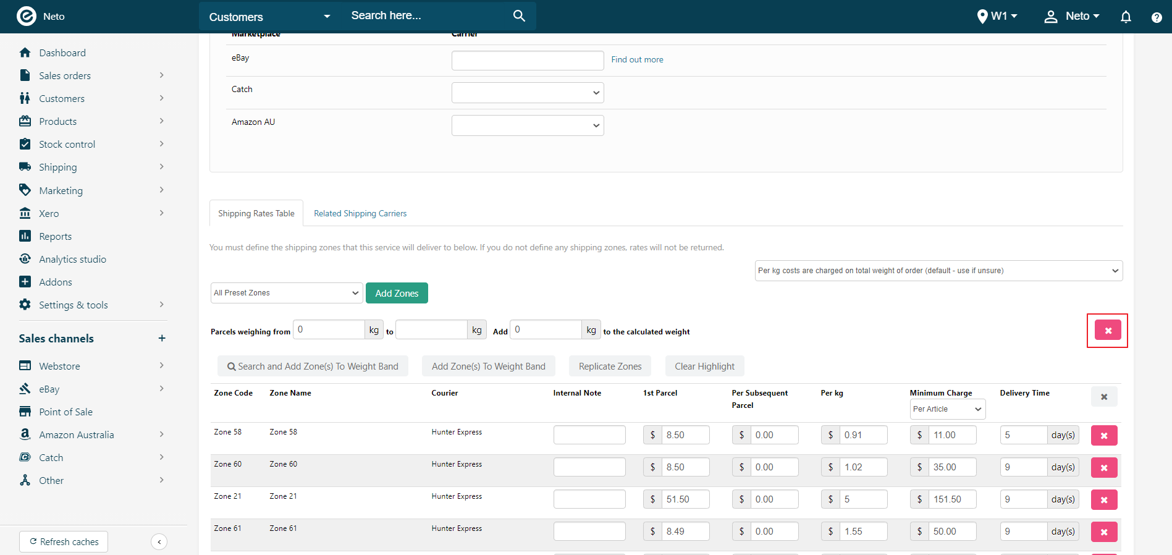Image resolution: width=1172 pixels, height=555 pixels.
Task: Click the Customers people icon
Action: point(25,98)
